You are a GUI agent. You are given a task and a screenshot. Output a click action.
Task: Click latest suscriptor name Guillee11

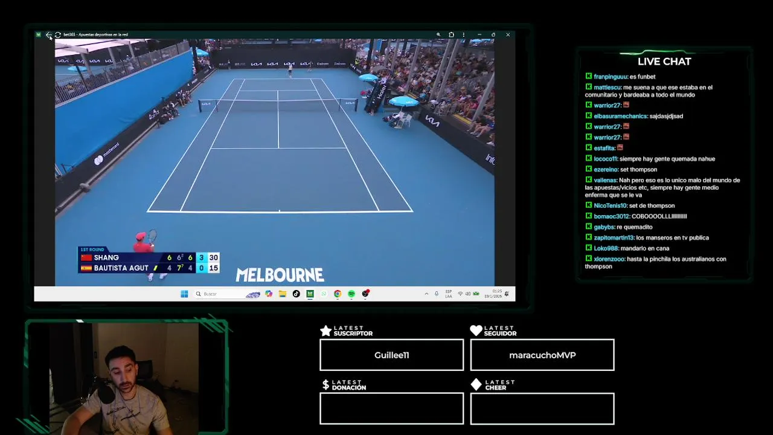point(392,355)
